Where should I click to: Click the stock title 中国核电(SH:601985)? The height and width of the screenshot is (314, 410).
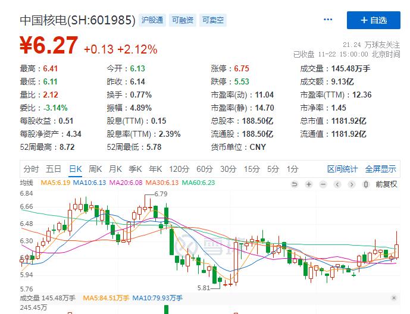(x=78, y=20)
